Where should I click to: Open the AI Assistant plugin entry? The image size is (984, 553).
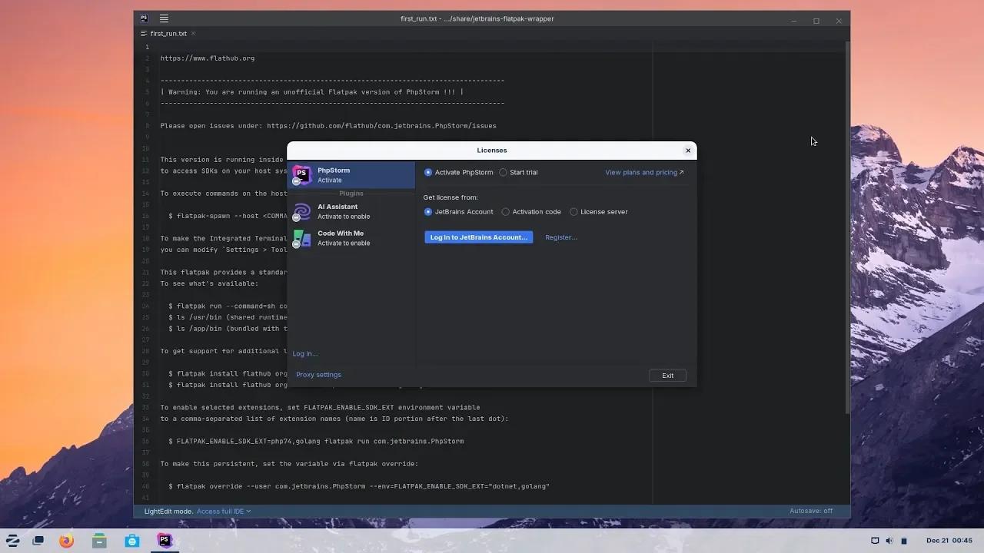click(337, 210)
